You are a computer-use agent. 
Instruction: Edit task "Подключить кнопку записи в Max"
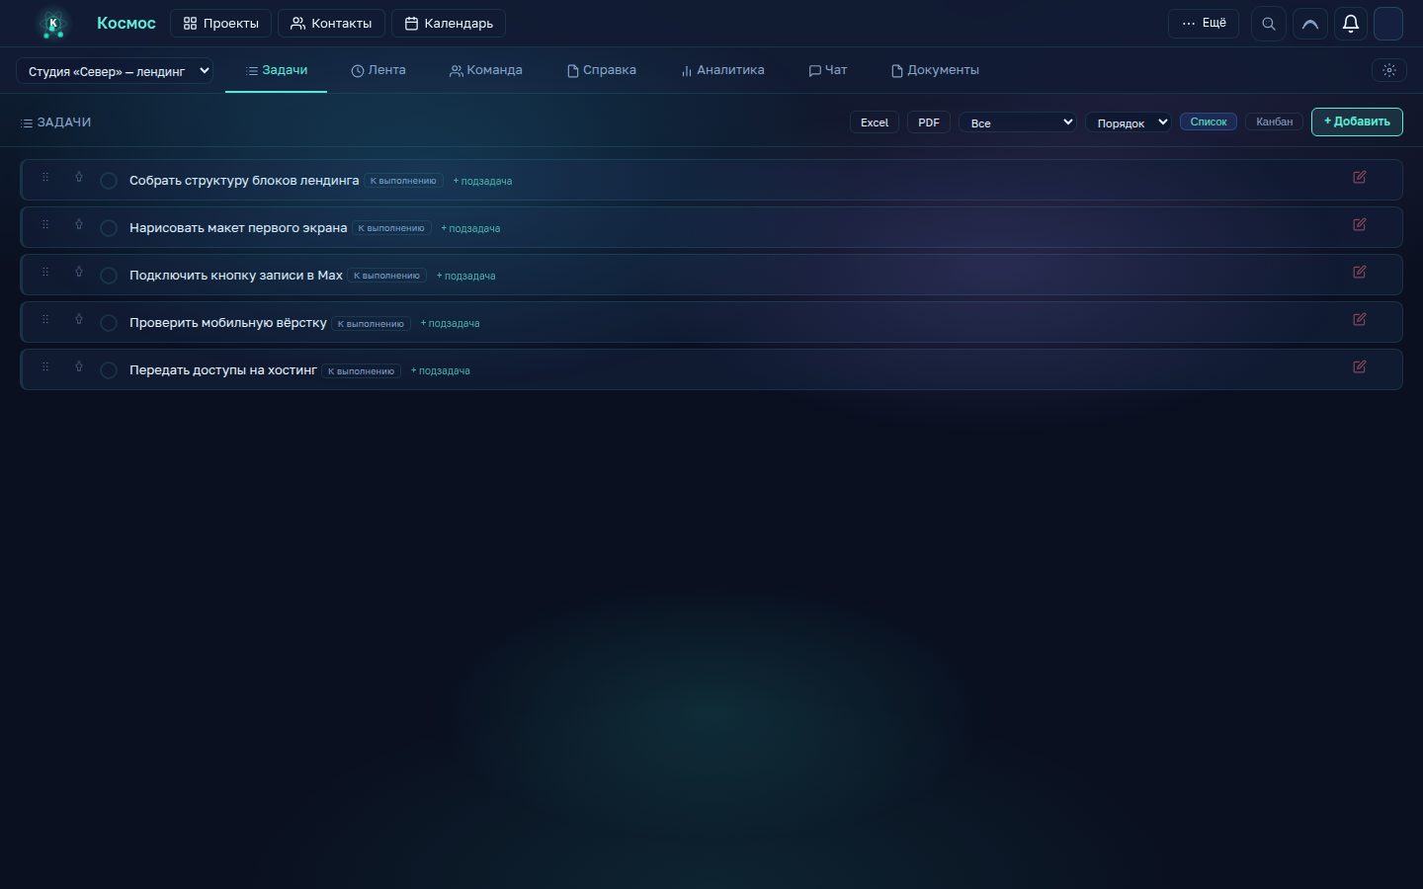tap(1360, 272)
